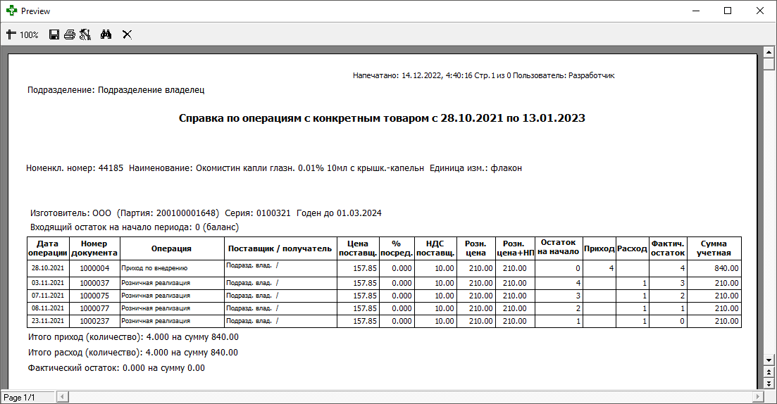Image resolution: width=777 pixels, height=404 pixels.
Task: Close preview using toolbar X icon
Action: pyautogui.click(x=128, y=34)
